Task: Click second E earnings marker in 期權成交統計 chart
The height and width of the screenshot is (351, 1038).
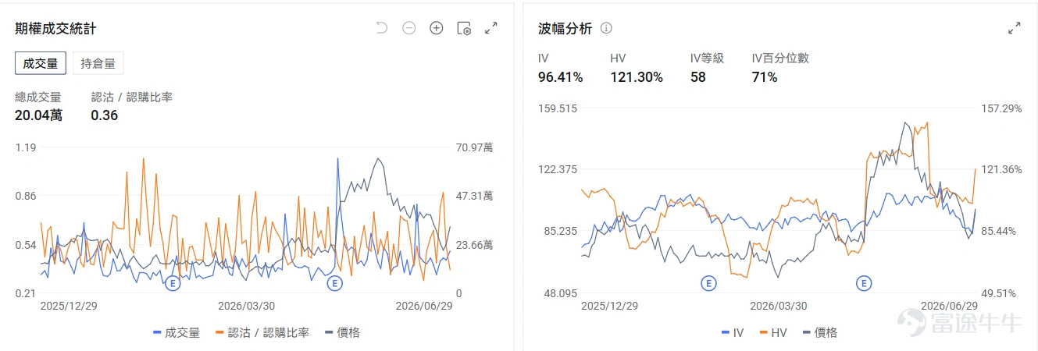Action: (x=335, y=283)
